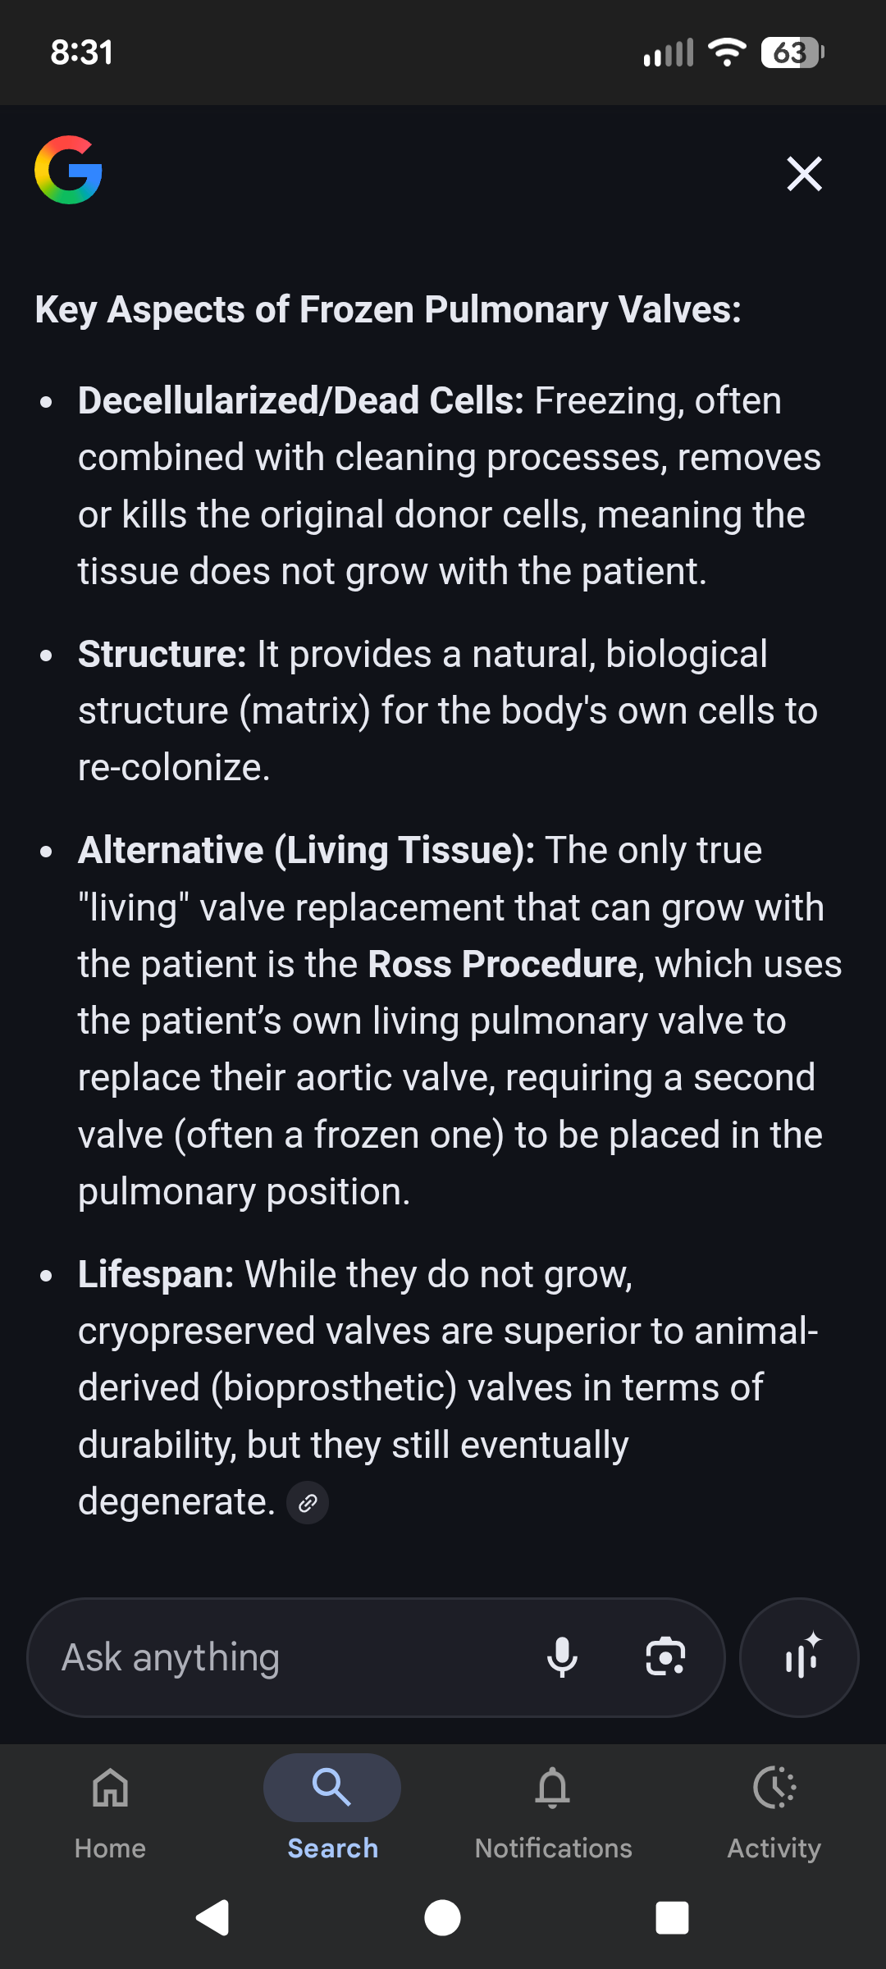Tap the 'Key Aspects of Frozen Pulmonary Valves' heading
The width and height of the screenshot is (886, 1969).
(x=388, y=310)
